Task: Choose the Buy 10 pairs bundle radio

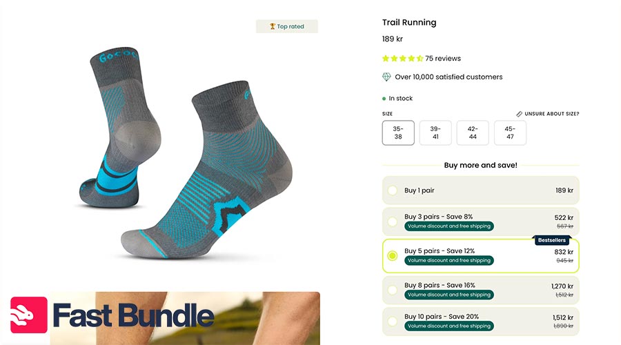Action: click(x=393, y=322)
